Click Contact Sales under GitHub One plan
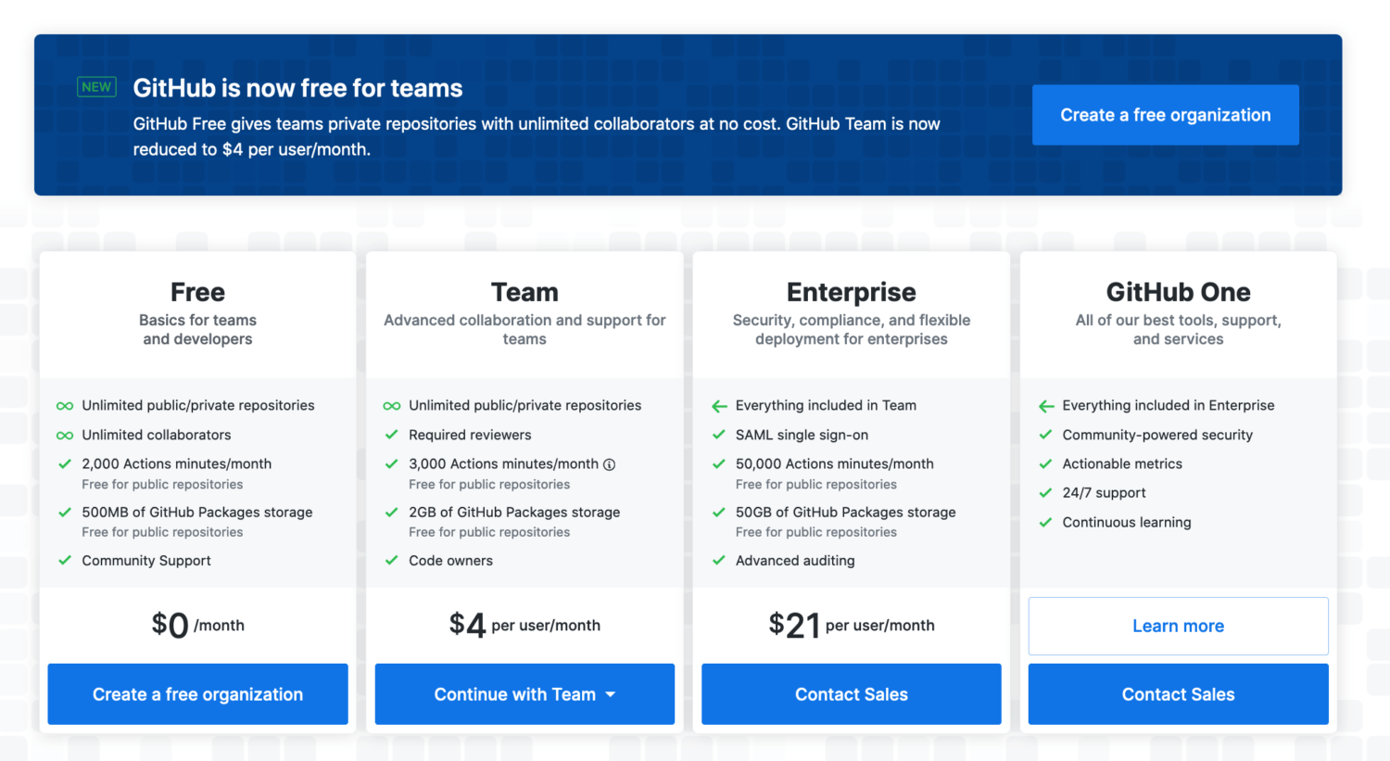This screenshot has height=761, width=1390. [x=1178, y=694]
